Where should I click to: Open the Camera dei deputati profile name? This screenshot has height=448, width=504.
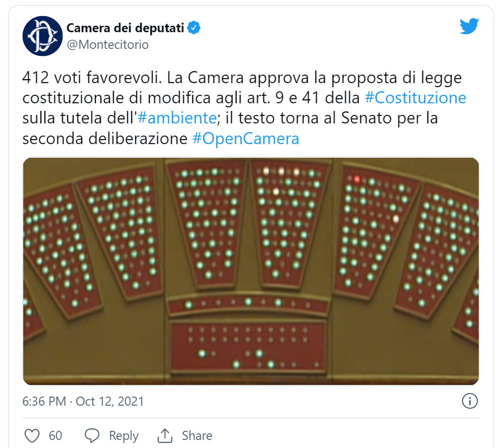(x=125, y=28)
